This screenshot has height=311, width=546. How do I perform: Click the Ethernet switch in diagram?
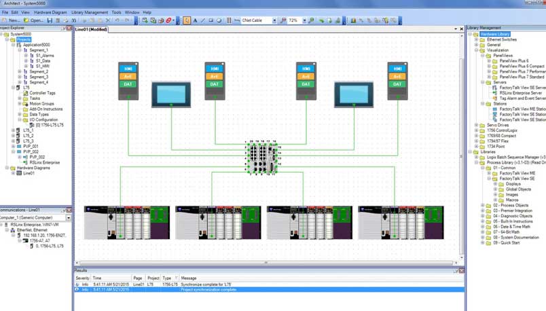pyautogui.click(x=263, y=157)
